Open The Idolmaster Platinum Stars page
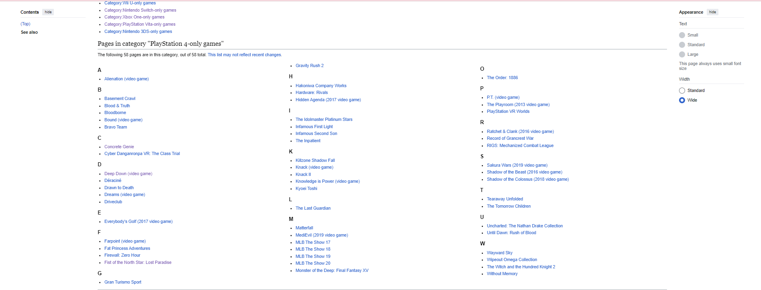The height and width of the screenshot is (290, 761). (x=324, y=119)
